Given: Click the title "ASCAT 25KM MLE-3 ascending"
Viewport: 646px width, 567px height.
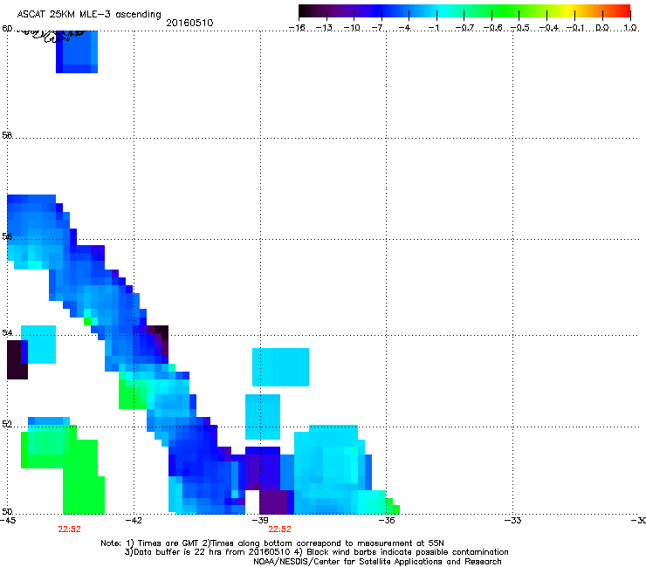Looking at the screenshot, I should click(89, 14).
